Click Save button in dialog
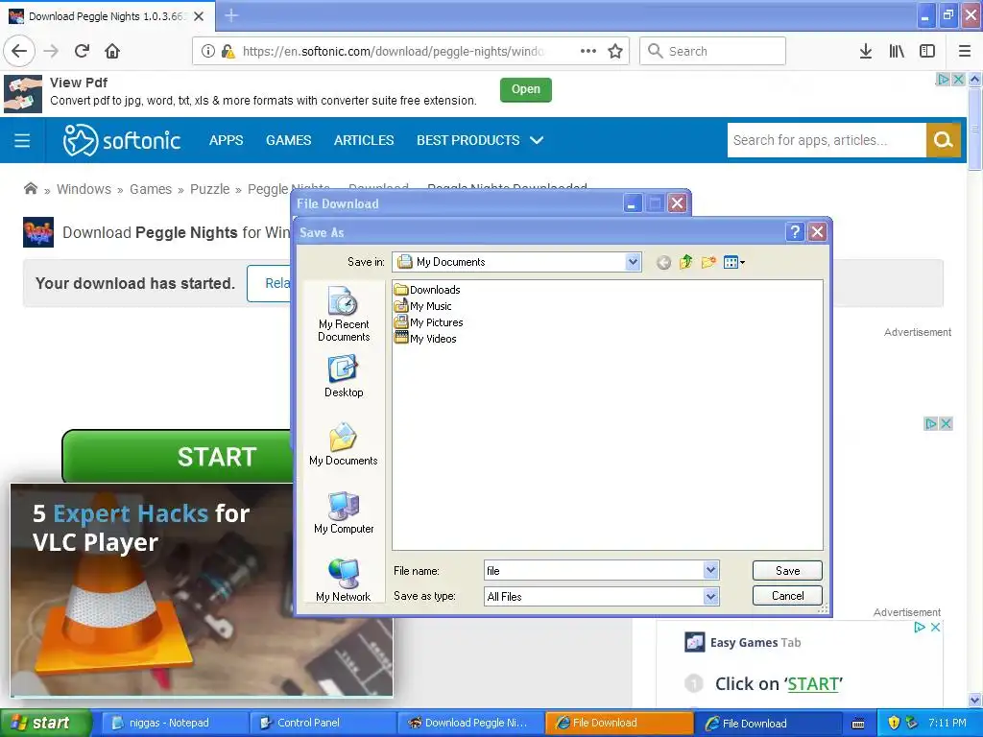This screenshot has height=737, width=983. [x=787, y=570]
